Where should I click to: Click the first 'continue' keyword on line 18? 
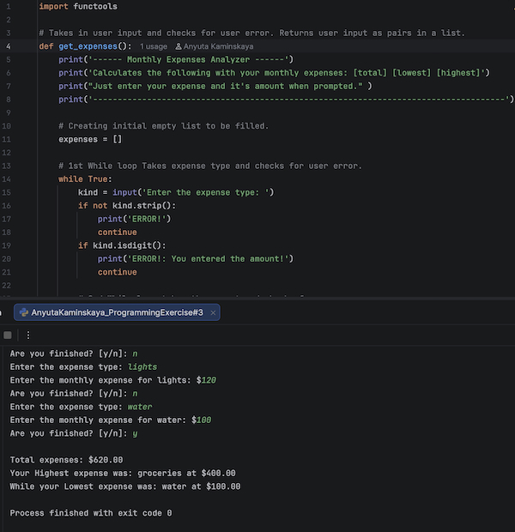click(x=117, y=233)
